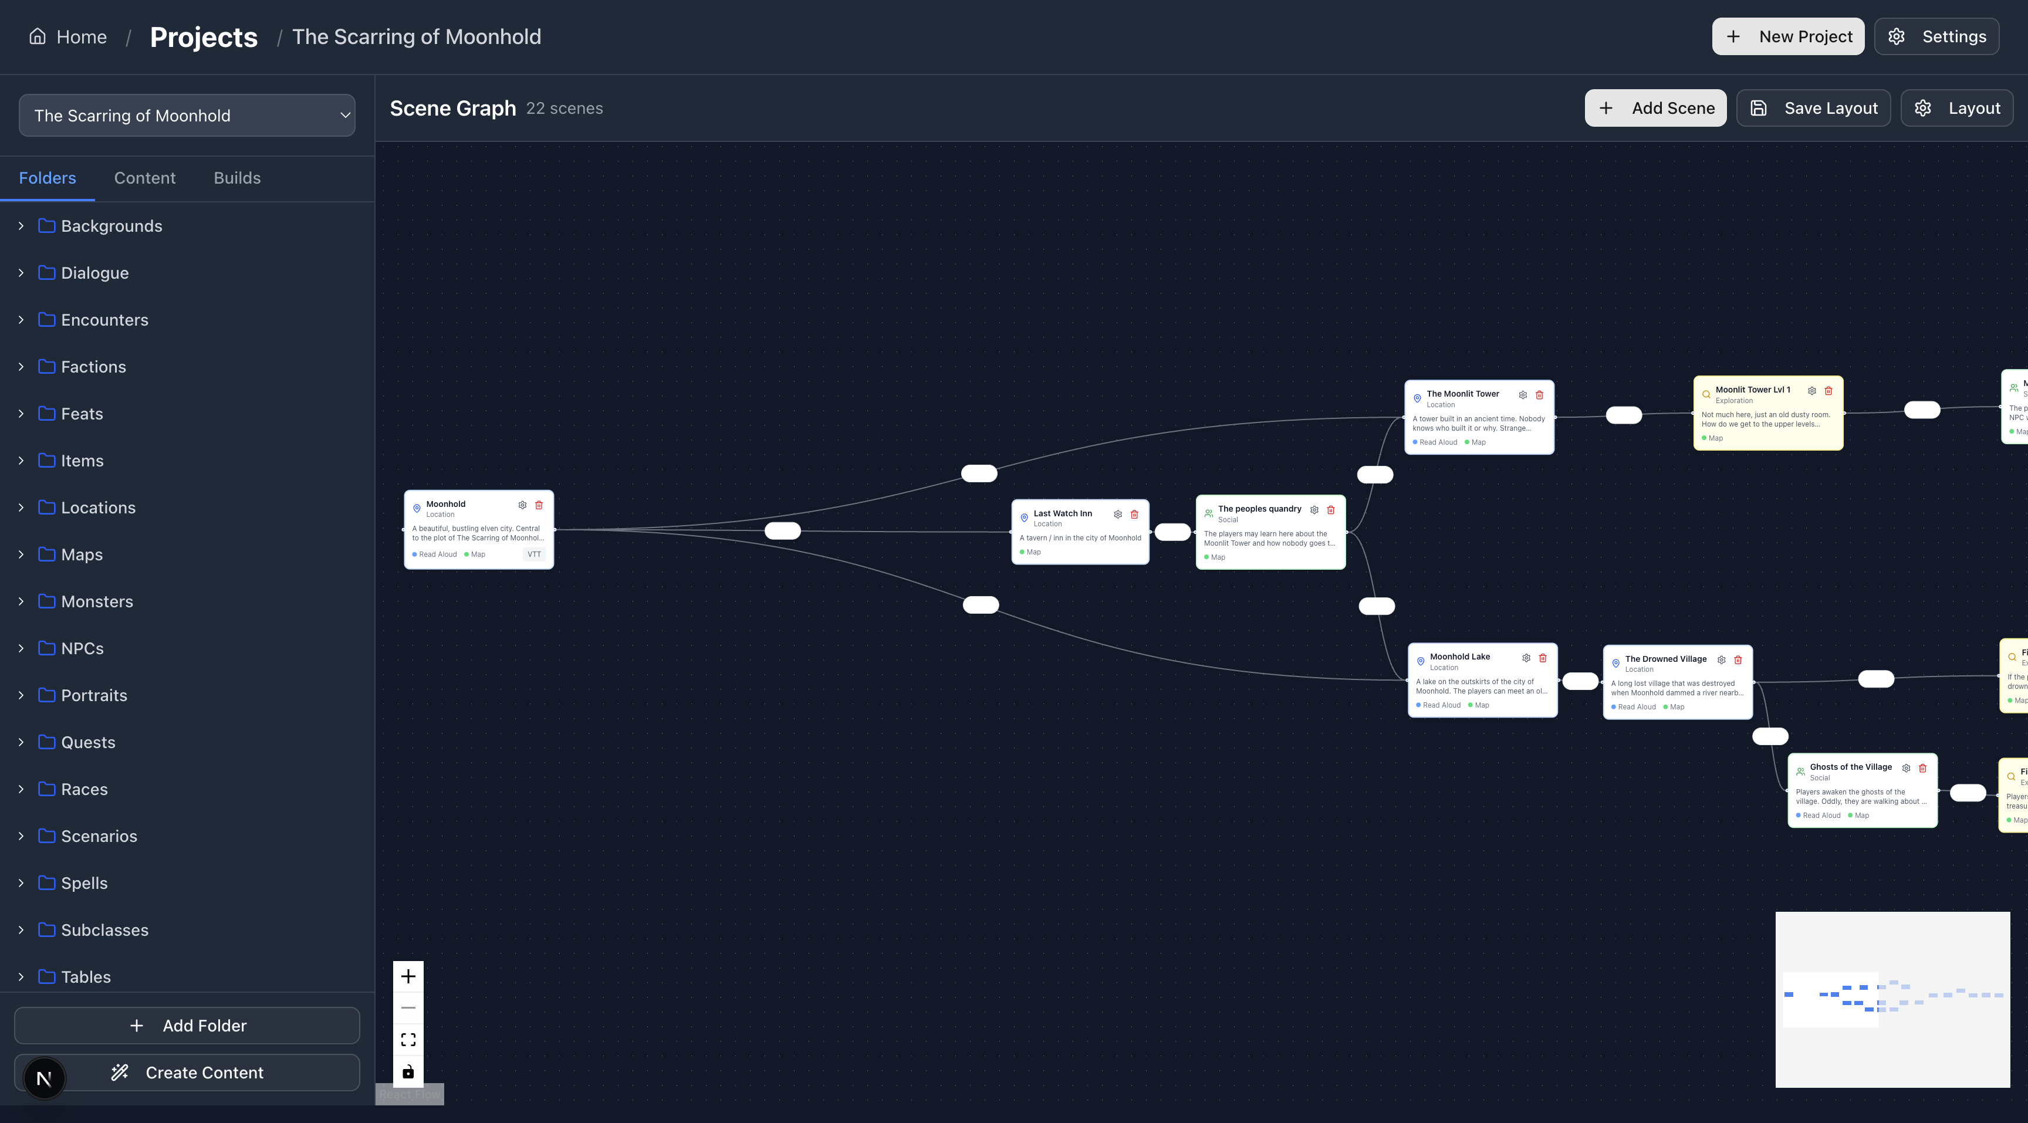Expand the Encounters folder chevron

(21, 320)
